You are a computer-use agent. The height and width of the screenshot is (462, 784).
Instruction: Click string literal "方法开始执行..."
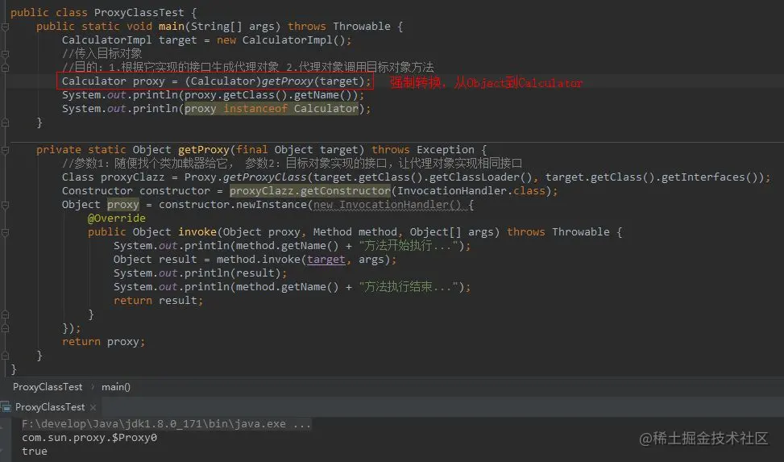(409, 246)
